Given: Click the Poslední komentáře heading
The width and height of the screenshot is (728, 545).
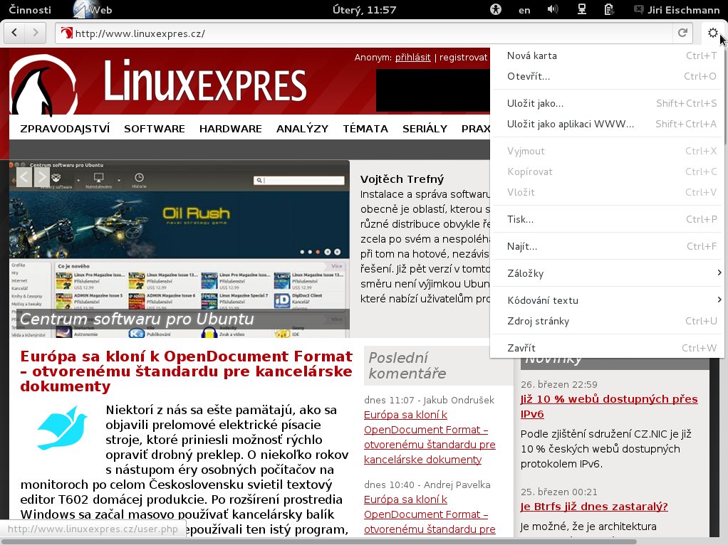Looking at the screenshot, I should 407,365.
